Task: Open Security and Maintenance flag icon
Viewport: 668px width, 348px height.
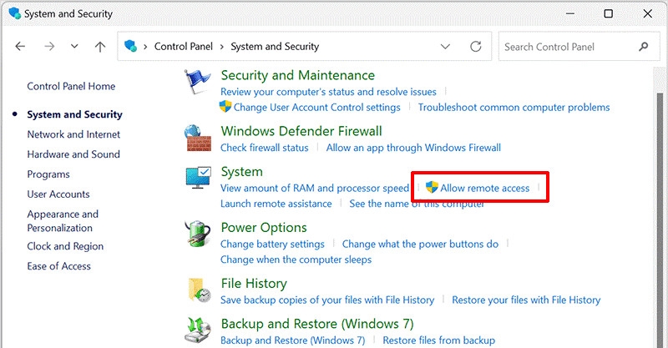Action: point(197,81)
